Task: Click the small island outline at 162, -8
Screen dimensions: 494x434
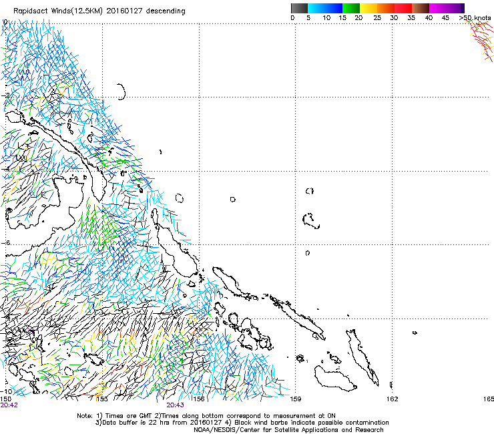Action: (x=415, y=333)
